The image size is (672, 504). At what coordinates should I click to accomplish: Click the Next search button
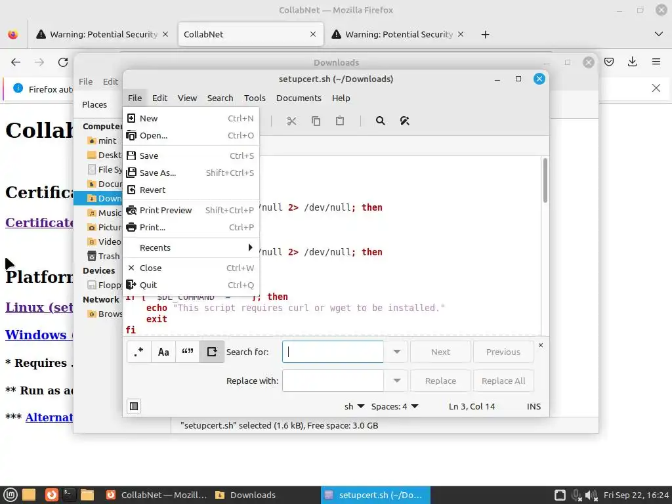440,352
